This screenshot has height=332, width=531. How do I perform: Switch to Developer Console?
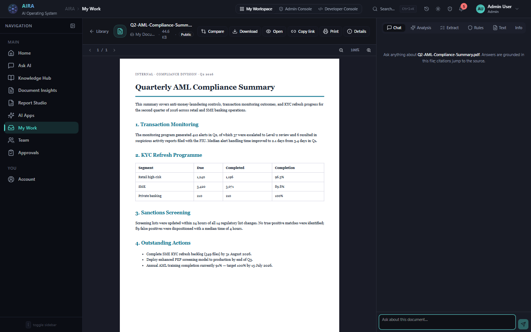338,9
